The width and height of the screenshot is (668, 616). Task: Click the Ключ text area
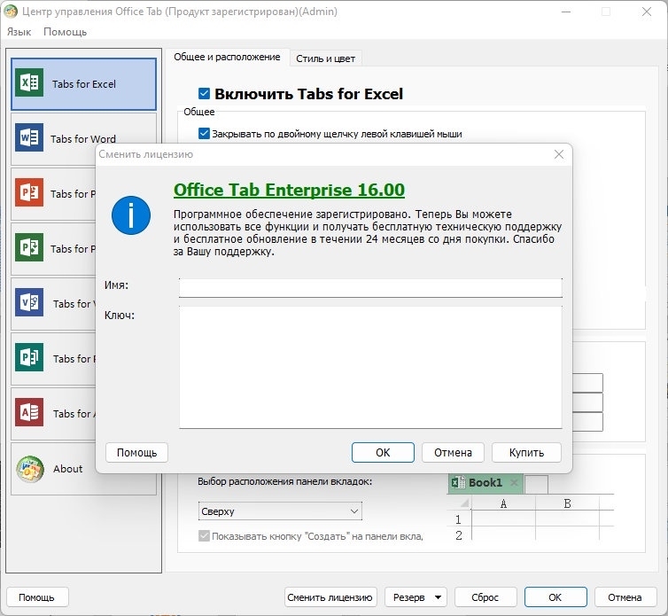click(x=370, y=367)
